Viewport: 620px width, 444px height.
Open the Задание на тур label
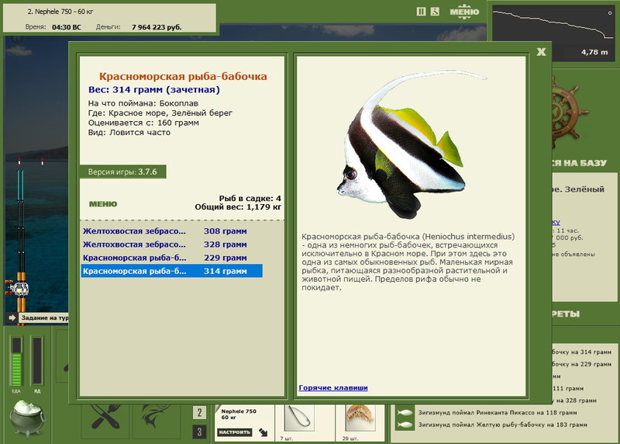coord(44,317)
